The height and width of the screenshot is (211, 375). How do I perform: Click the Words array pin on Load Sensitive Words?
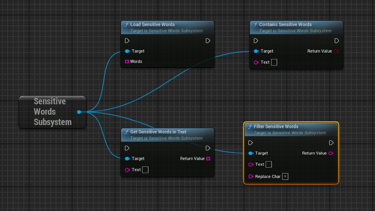pyautogui.click(x=127, y=62)
